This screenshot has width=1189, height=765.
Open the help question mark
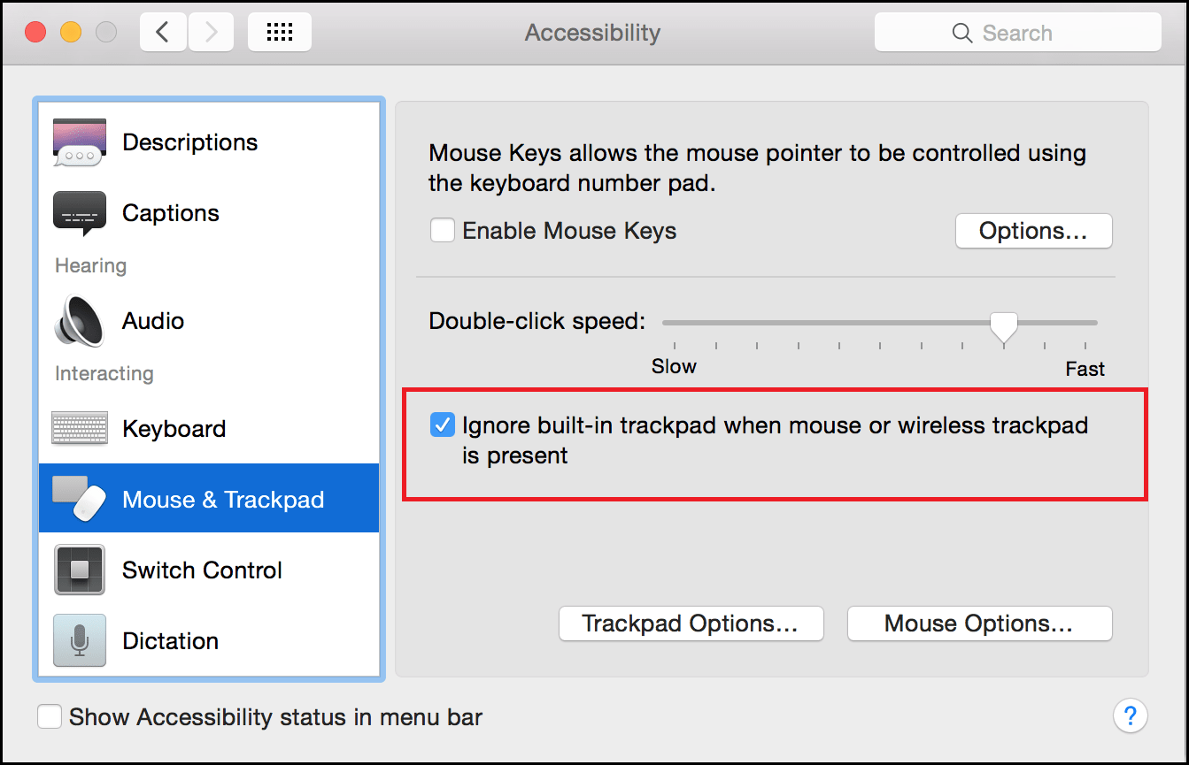pyautogui.click(x=1131, y=716)
